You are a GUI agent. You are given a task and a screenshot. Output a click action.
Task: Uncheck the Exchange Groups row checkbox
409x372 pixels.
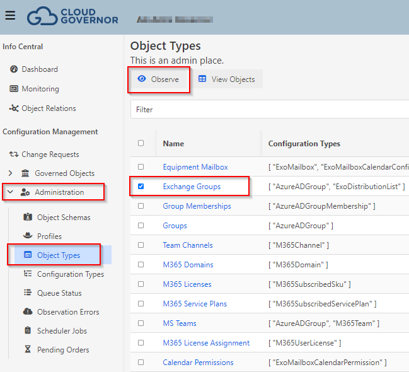[141, 187]
